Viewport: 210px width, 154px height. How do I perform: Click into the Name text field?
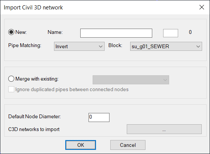tap(116, 33)
